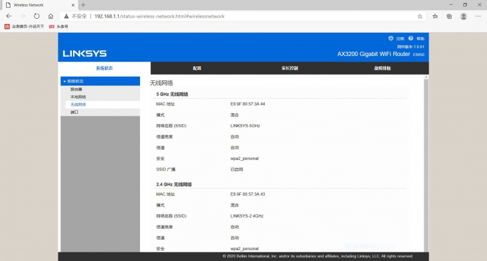Select 无线网络 in the sidebar
Viewport: 487px width, 261px height.
pos(78,105)
